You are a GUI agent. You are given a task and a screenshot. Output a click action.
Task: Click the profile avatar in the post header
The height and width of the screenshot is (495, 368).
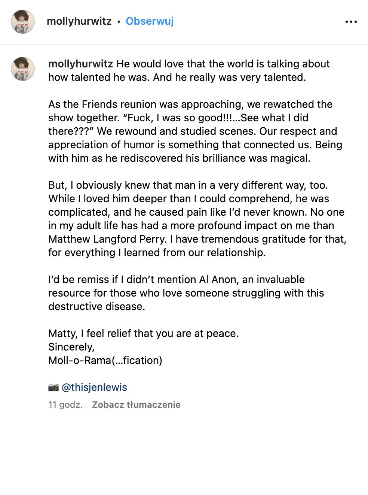click(23, 22)
